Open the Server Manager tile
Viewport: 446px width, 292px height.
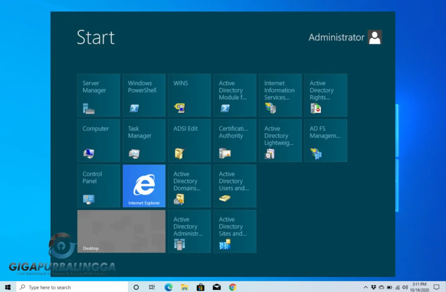[x=98, y=95]
